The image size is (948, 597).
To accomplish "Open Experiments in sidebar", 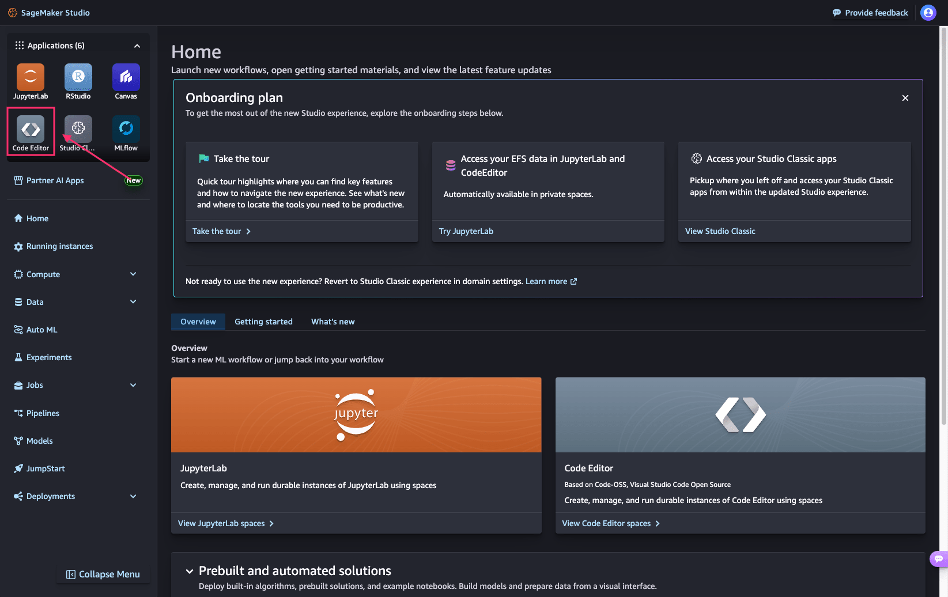I will 43,357.
